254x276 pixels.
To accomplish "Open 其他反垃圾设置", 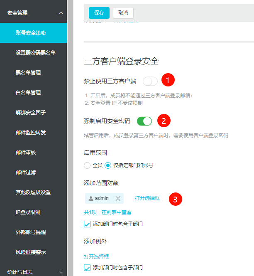I will [33, 192].
